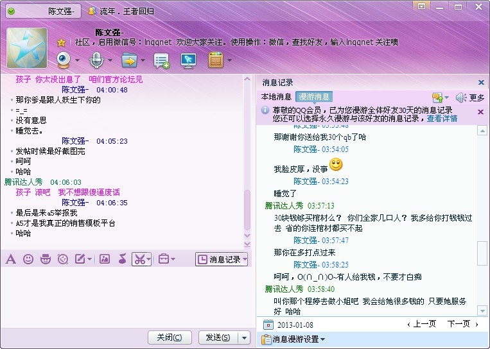Switch to 漫游消息 tab
The image size is (490, 349).
314,97
